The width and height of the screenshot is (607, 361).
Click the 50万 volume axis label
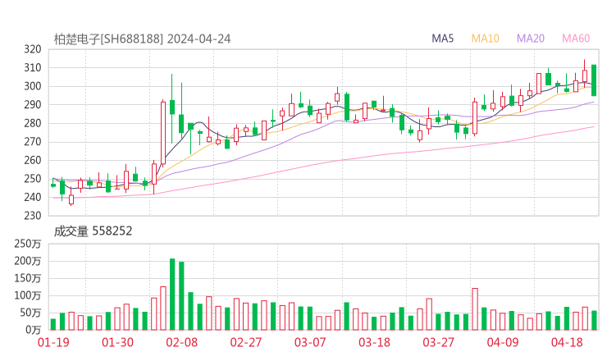(30, 313)
